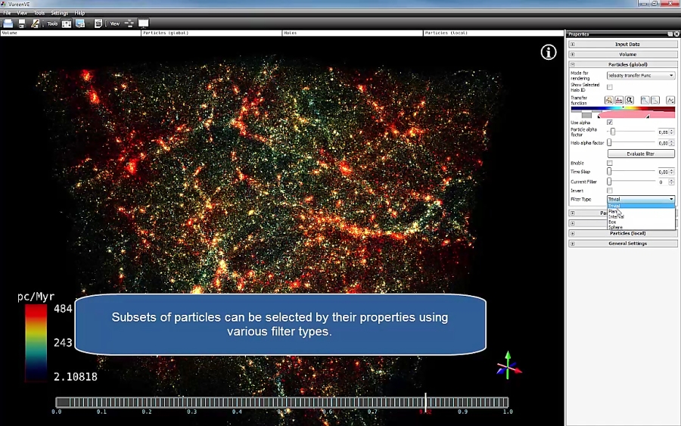Screen dimensions: 681x426
Task: Click the Halo alpha factor spinbox
Action: 665,143
